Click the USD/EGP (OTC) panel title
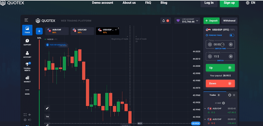This screenshot has height=126, width=263. point(221,30)
